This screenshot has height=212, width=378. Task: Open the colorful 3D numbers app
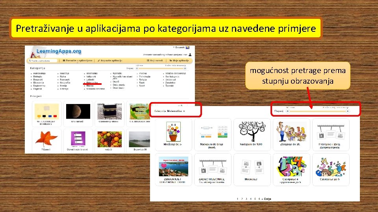click(291, 170)
